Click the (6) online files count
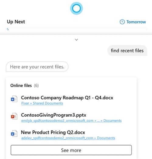 click(36, 85)
